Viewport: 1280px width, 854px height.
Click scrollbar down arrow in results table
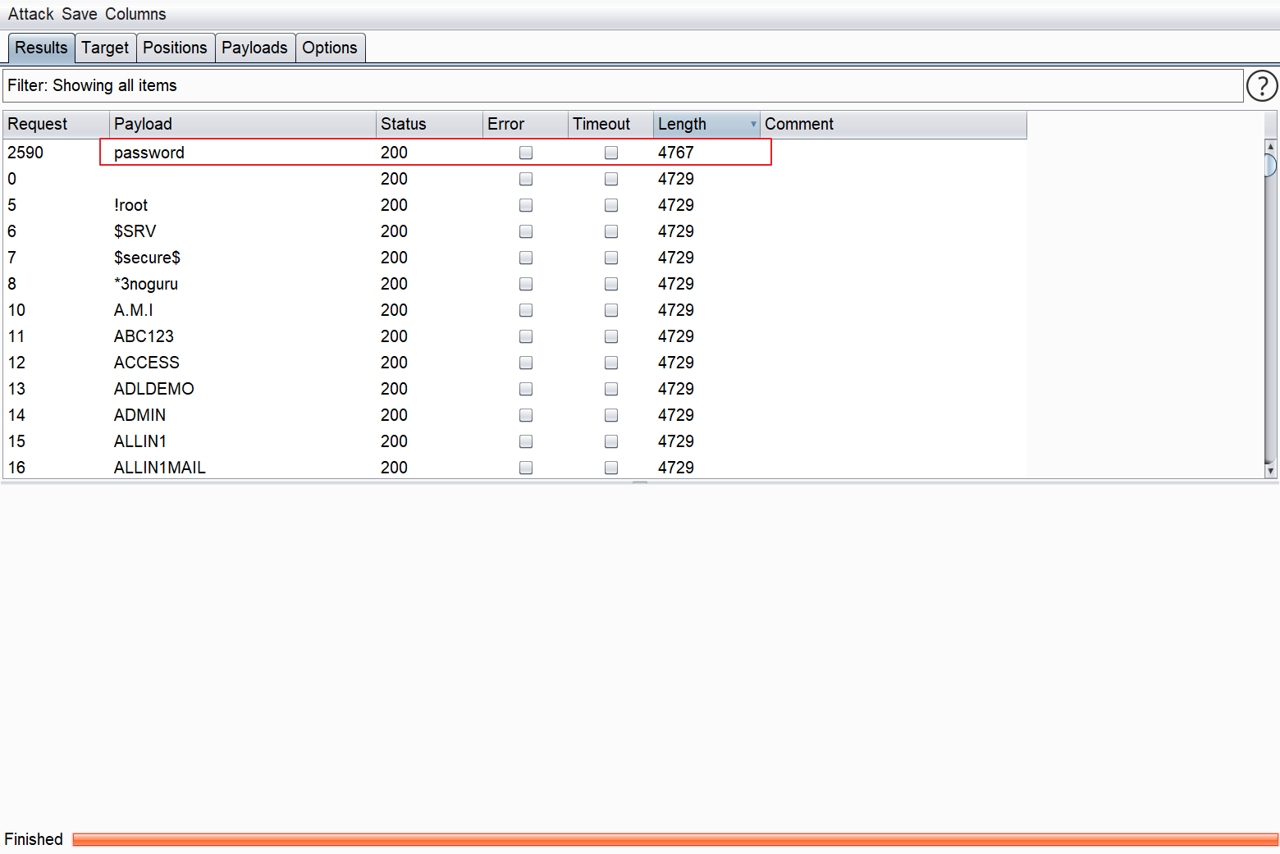coord(1270,471)
